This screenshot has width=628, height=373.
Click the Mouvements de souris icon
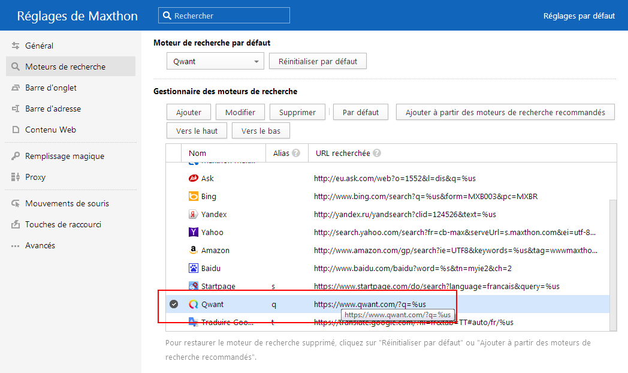click(x=16, y=203)
